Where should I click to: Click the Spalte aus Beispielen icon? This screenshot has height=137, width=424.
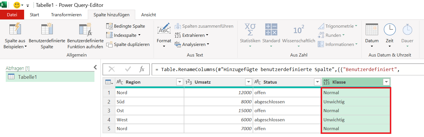pos(15,29)
